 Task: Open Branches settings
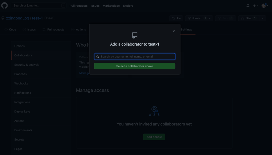41,74
